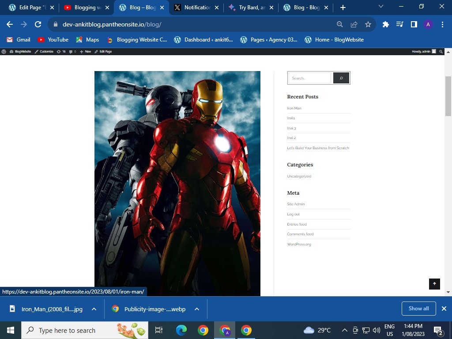Open the media control icon in Chrome toolbar

tap(400, 25)
